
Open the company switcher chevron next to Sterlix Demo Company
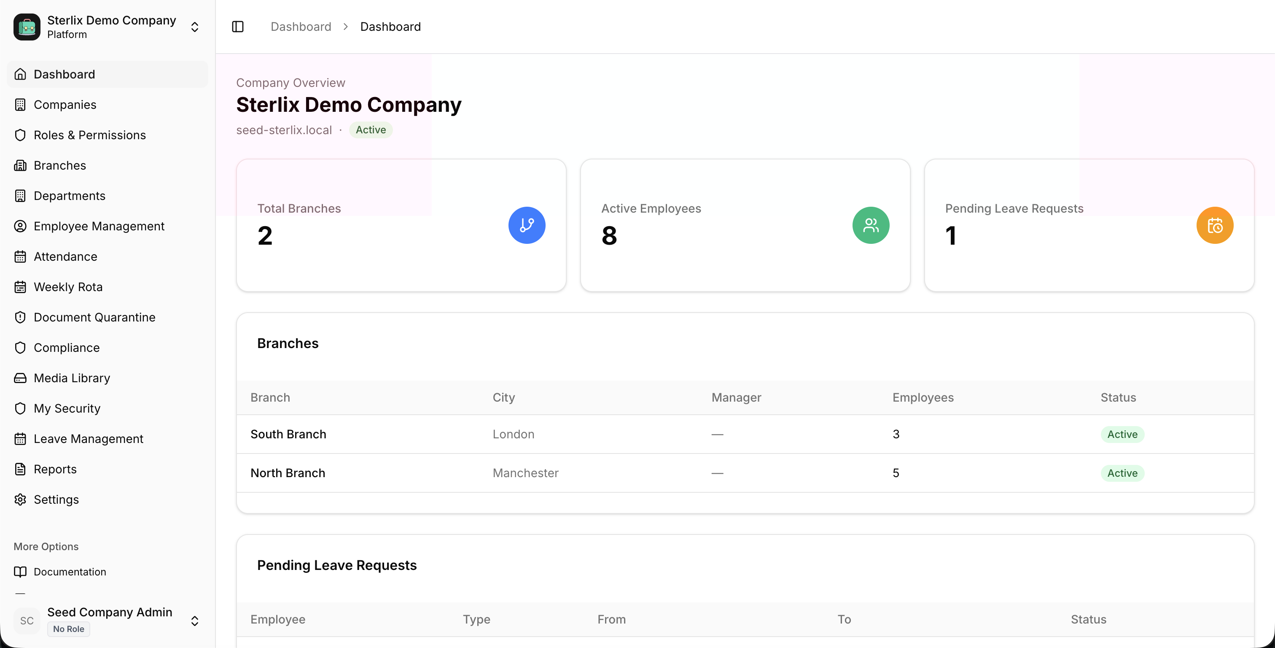click(x=195, y=27)
